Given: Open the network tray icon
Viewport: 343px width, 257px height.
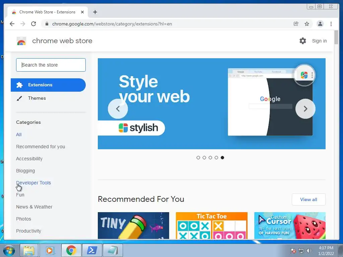Looking at the screenshot, I should pyautogui.click(x=301, y=251).
